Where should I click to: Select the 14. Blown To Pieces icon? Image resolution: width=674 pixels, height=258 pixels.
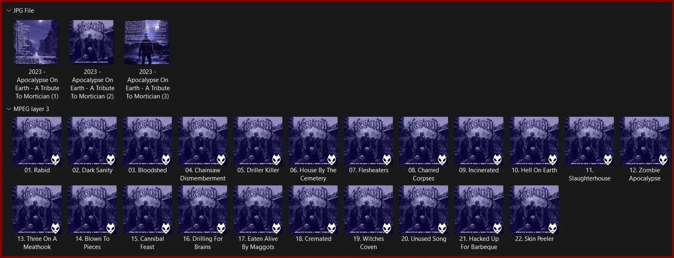[92, 210]
